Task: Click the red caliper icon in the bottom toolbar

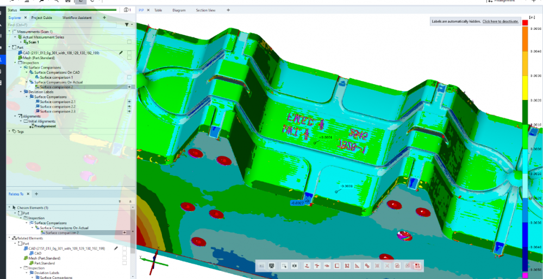Action: 327,266
